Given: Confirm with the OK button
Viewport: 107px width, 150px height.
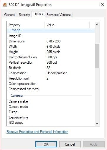Looking at the screenshot, I should [x=46, y=144].
